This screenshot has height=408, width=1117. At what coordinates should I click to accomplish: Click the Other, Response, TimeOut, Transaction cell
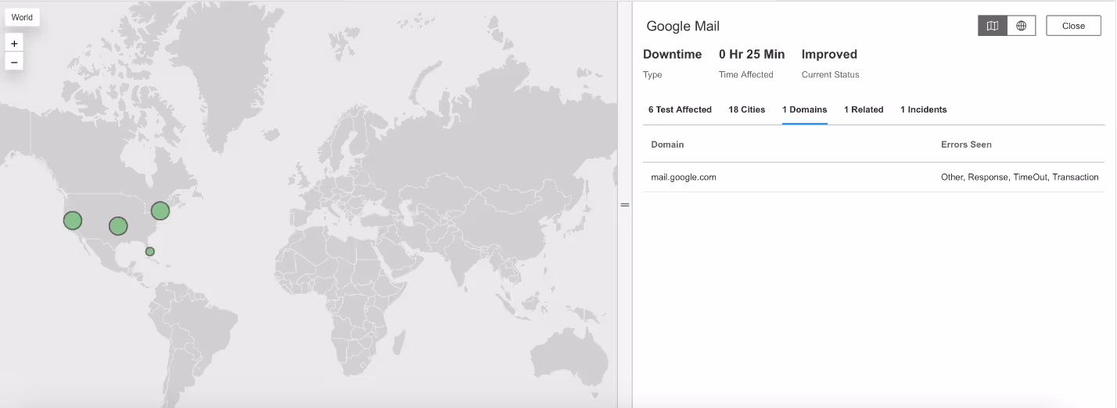pyautogui.click(x=1020, y=177)
